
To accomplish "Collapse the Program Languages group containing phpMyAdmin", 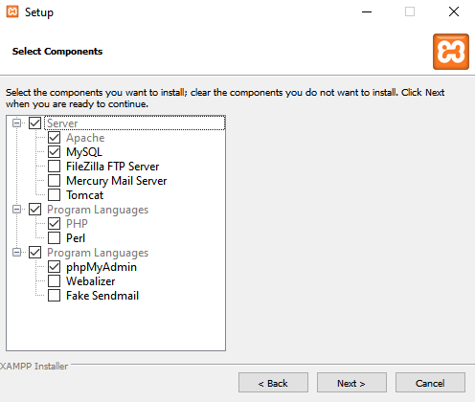I will click(16, 253).
